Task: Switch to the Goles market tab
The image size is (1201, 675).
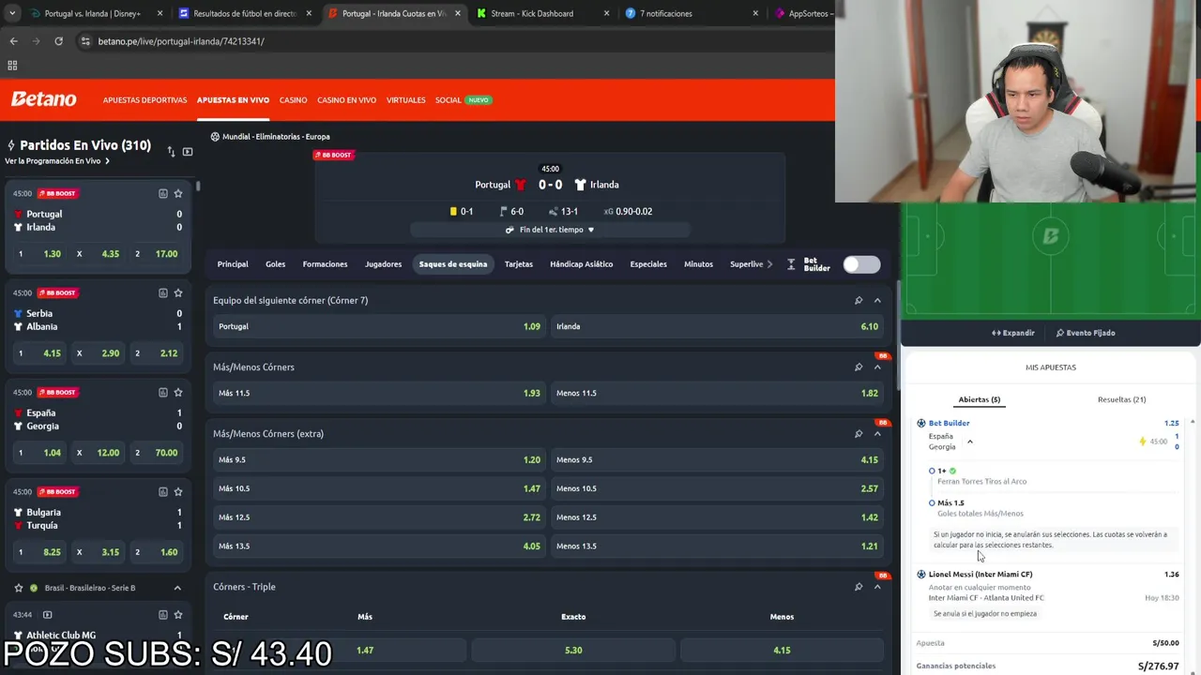Action: 275,264
